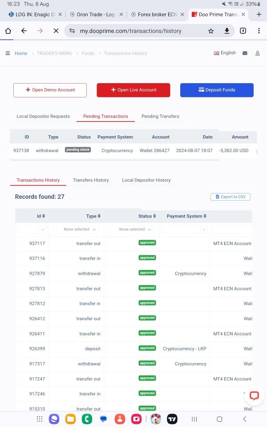
Task: Click Deposit Funds button
Action: coord(217,90)
